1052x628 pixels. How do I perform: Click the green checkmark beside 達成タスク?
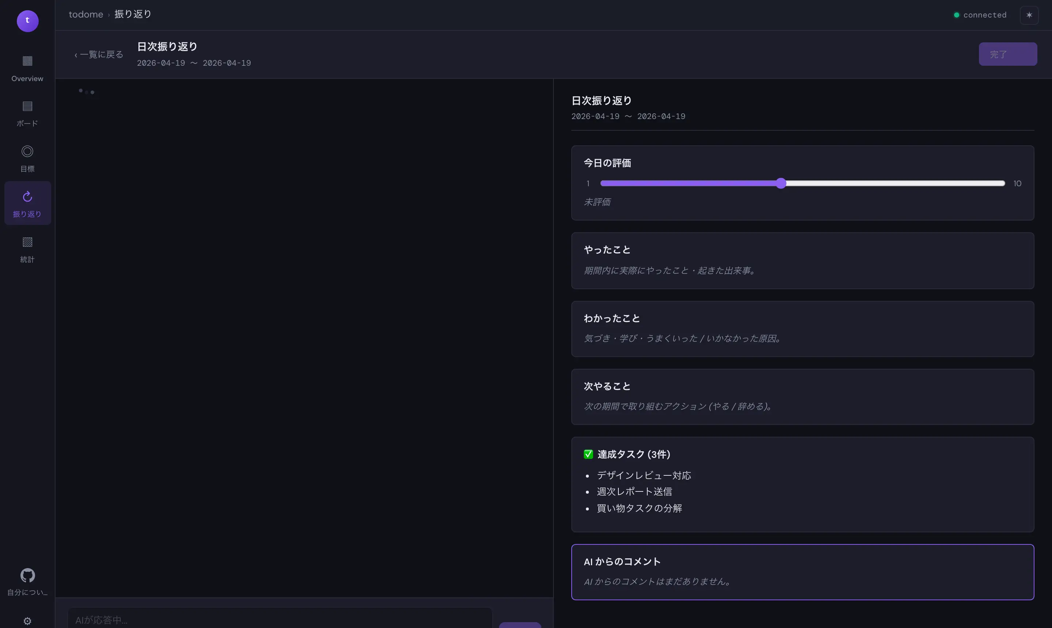[x=588, y=455]
